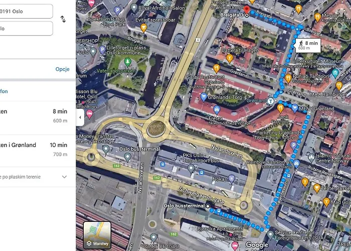Open the Jonk fast food marker

click(x=280, y=108)
